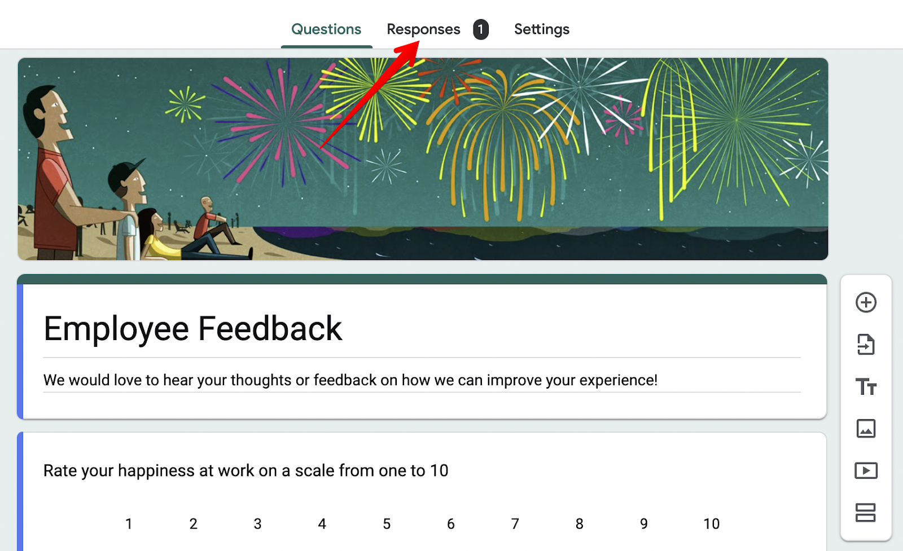Screen dimensions: 903x551
Task: Add a new section using the section icon
Action: pos(866,511)
